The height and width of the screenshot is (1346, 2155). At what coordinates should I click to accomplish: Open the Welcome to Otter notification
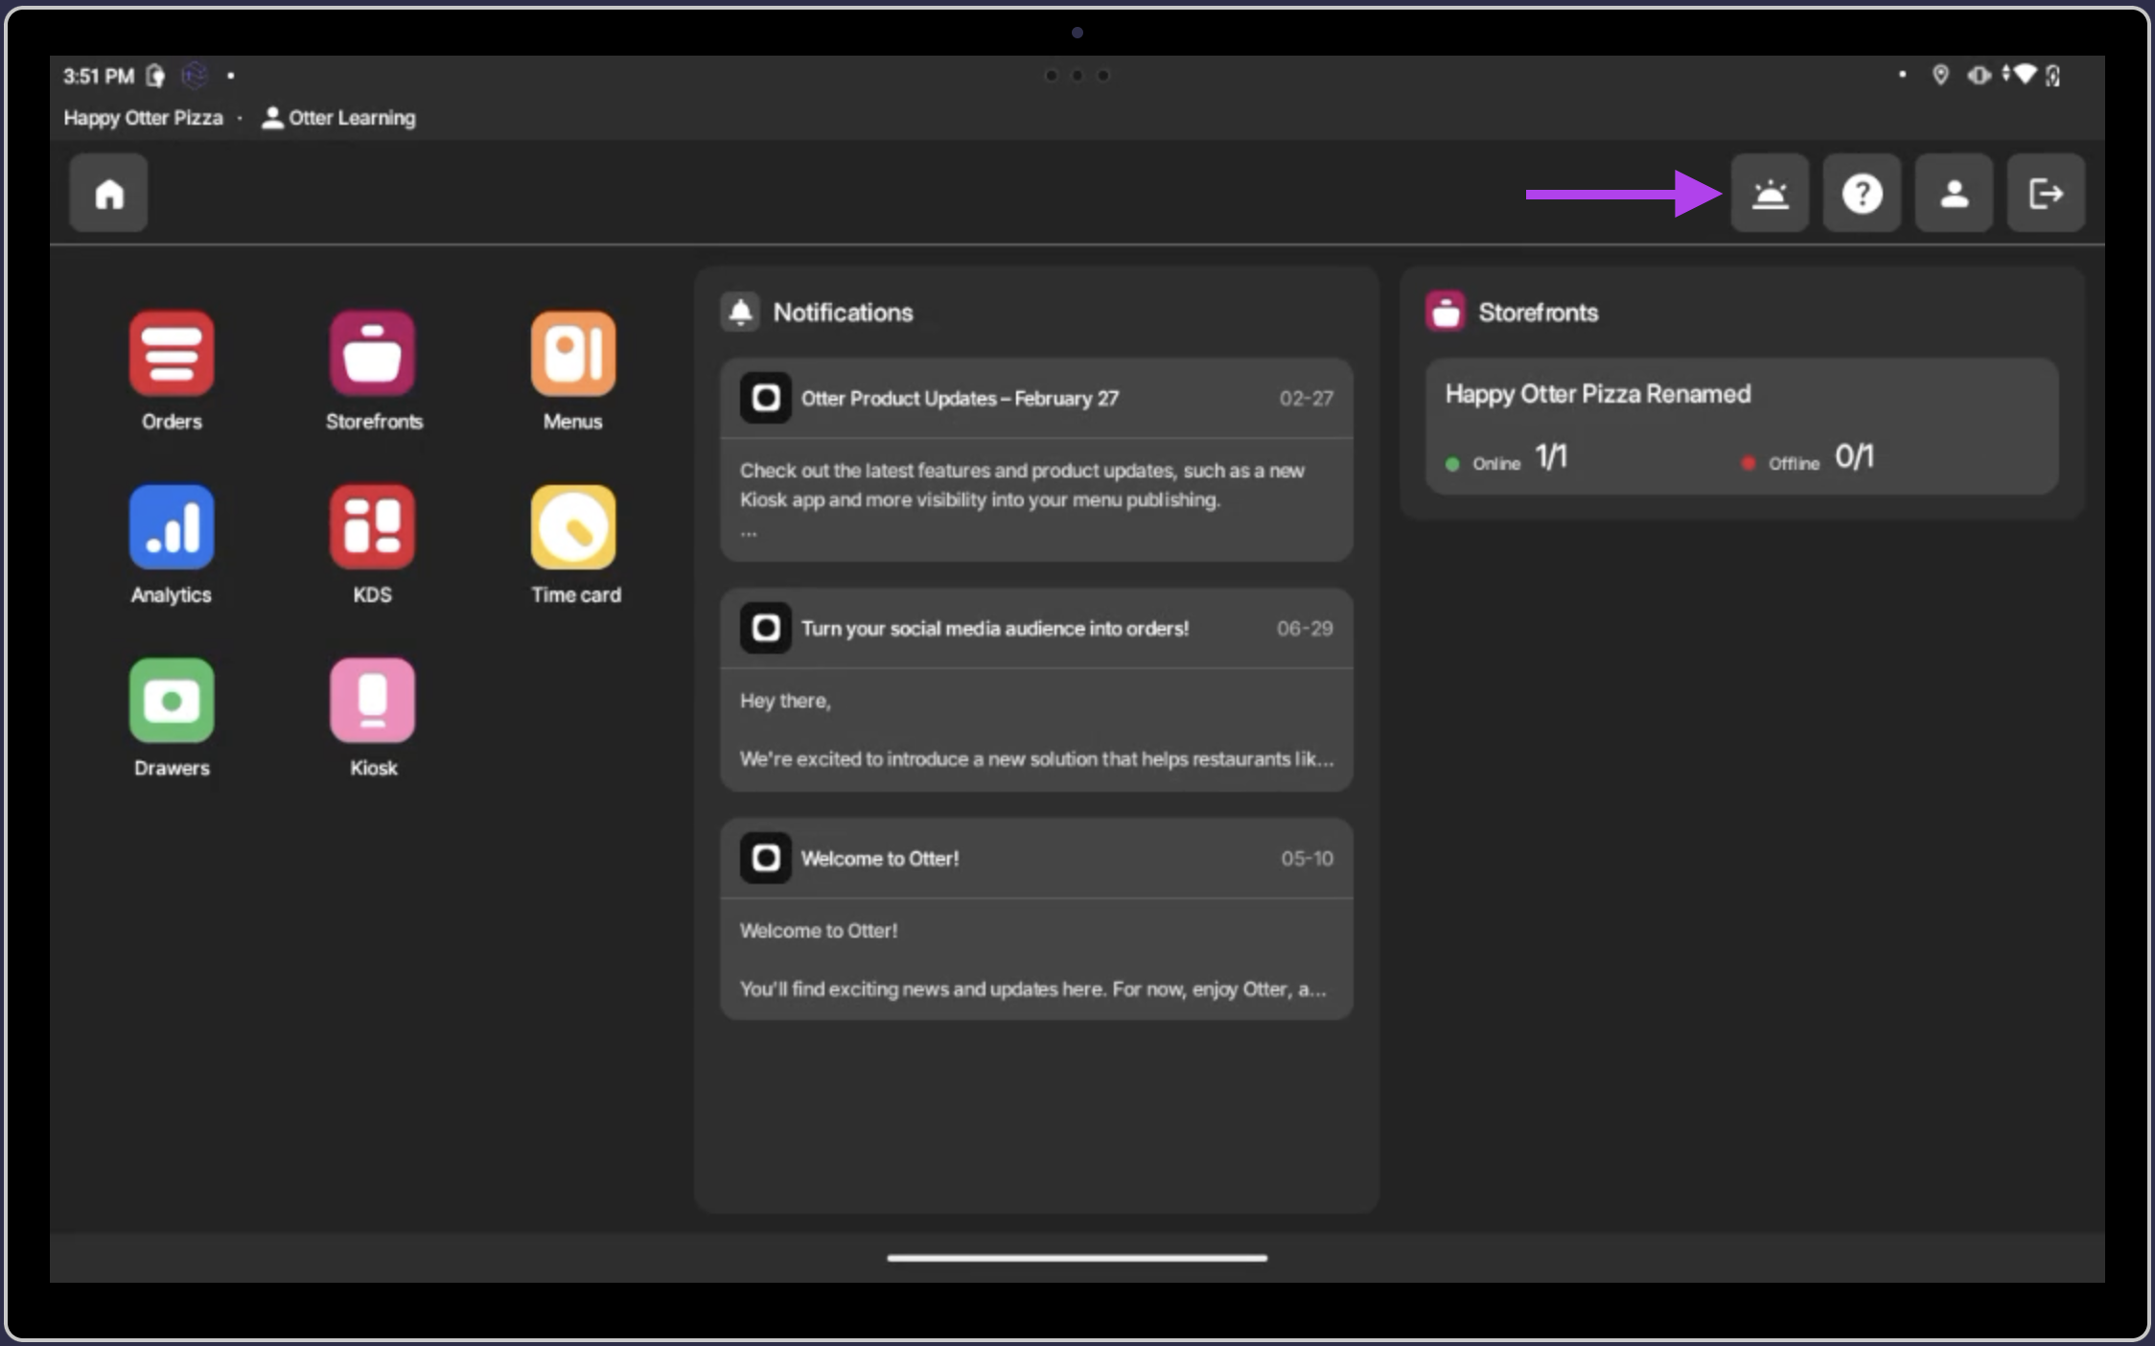pyautogui.click(x=1036, y=919)
